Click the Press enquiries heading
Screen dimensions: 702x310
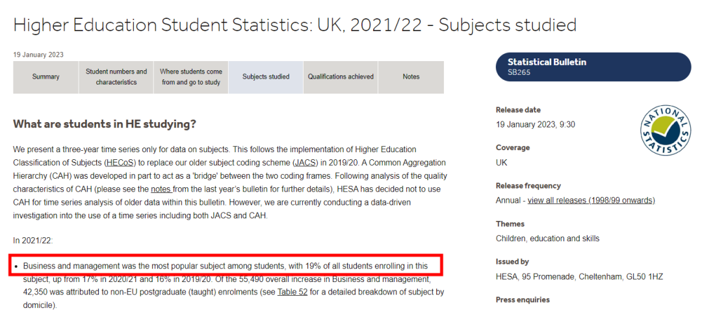[523, 300]
